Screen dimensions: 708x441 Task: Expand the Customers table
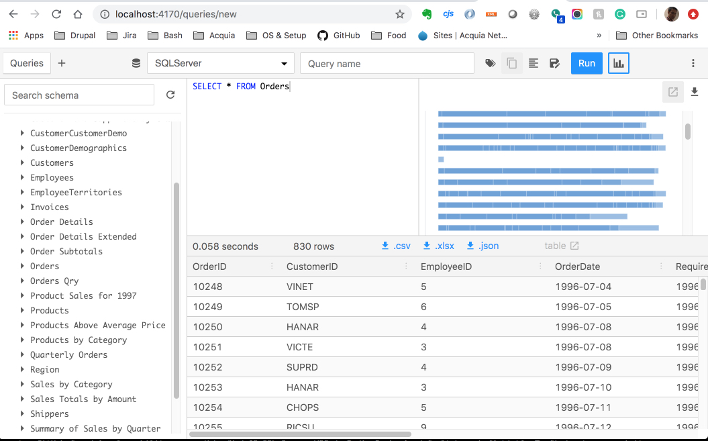(x=22, y=162)
